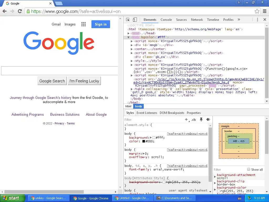Open the Gmail link
The image size is (269, 202).
(56, 24)
